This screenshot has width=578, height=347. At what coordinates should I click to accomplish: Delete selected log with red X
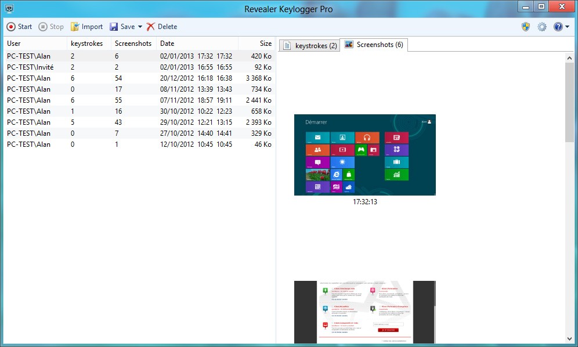[162, 27]
